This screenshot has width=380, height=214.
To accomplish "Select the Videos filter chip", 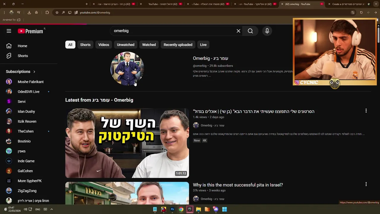I will tap(104, 45).
